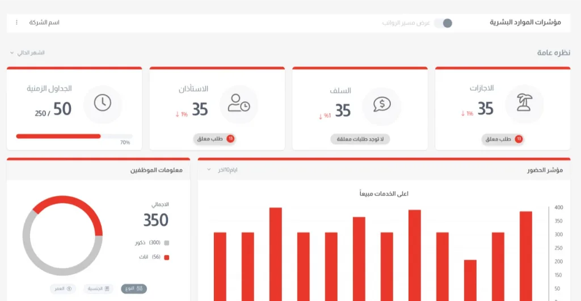Click the down arrow percent in السلف card

click(x=325, y=116)
